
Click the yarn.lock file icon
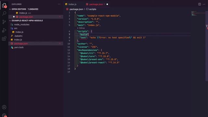pos(12,47)
